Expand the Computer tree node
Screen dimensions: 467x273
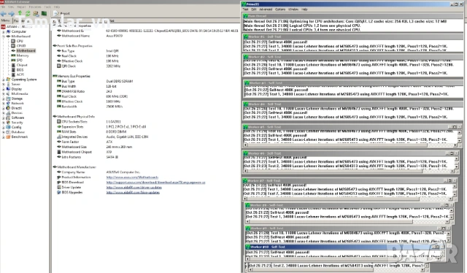3,31
